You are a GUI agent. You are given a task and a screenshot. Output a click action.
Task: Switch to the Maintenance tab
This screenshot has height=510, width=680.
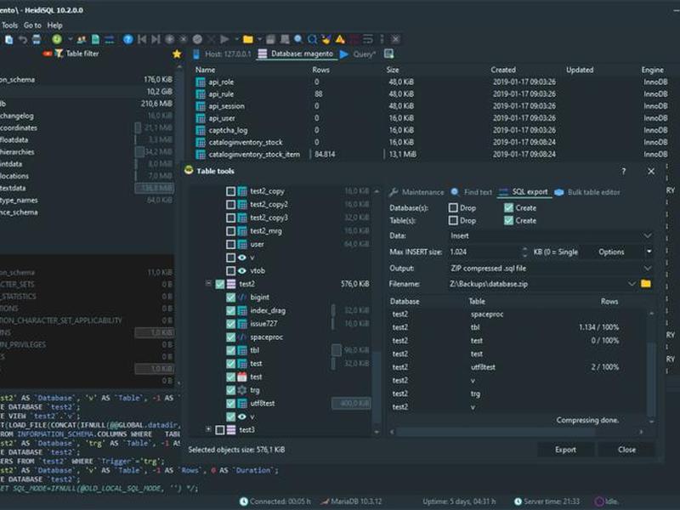point(416,192)
